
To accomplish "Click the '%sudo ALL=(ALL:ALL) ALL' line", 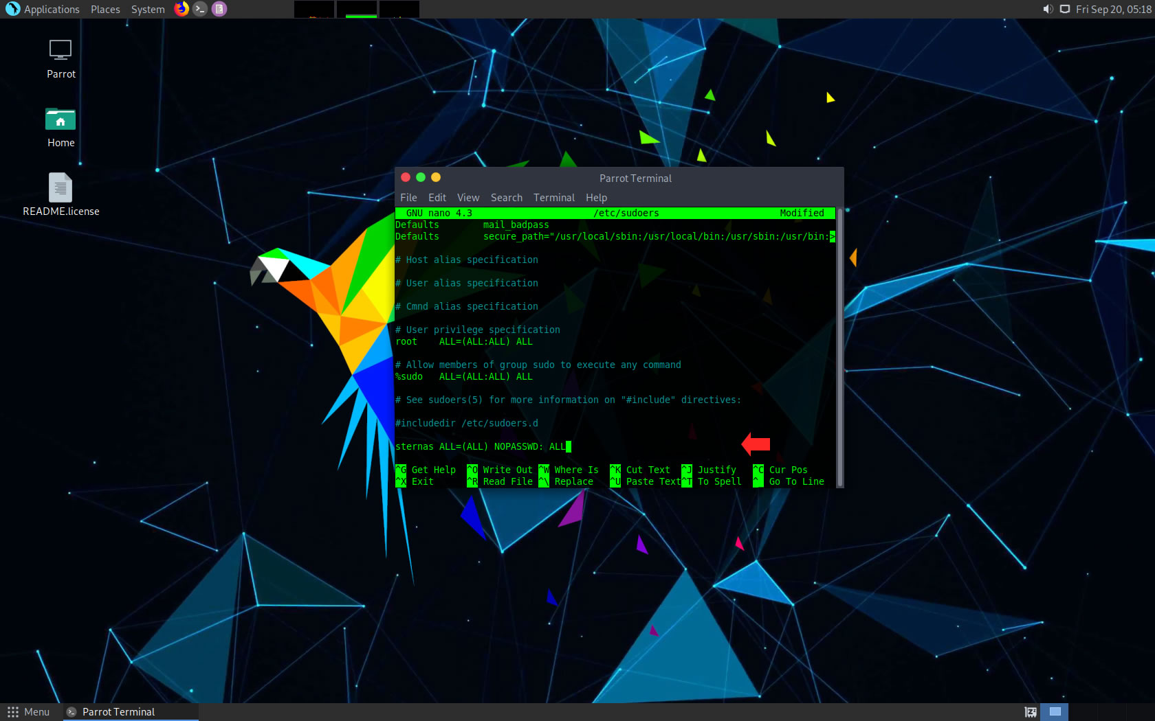I will (x=464, y=376).
